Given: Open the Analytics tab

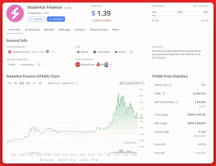Looking at the screenshot, I should click(x=80, y=30).
